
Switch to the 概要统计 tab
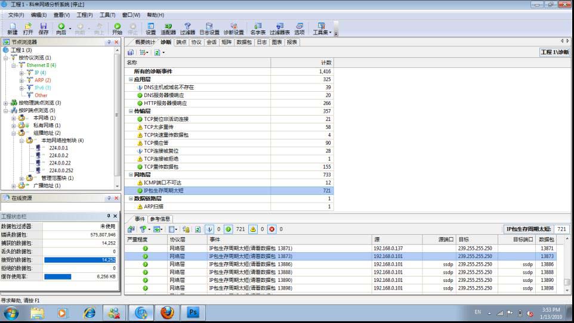[144, 42]
